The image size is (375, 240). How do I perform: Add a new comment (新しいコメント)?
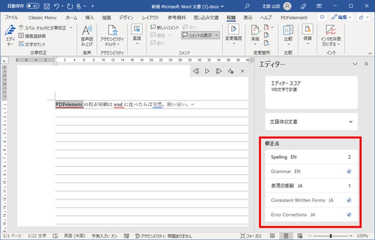[164, 27]
